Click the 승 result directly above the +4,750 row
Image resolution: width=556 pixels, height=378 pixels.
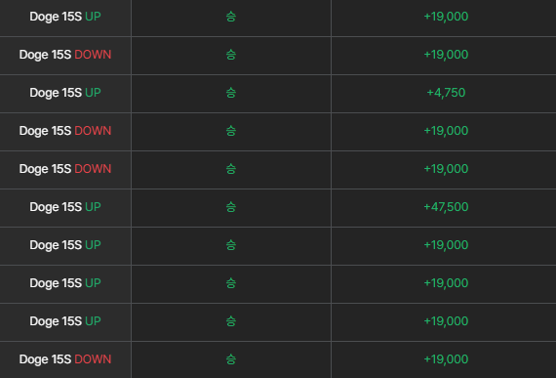(x=231, y=55)
